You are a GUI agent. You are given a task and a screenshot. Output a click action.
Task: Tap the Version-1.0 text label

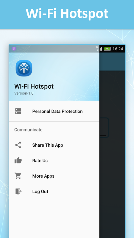point(24,93)
